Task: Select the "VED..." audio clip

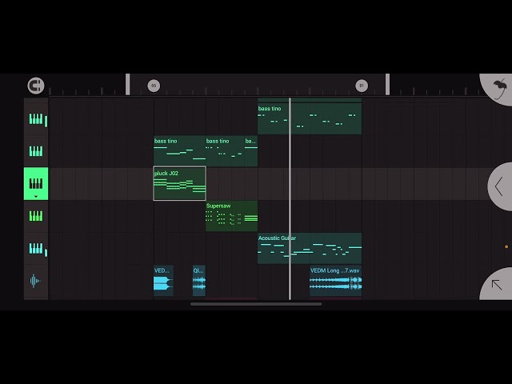Action: pyautogui.click(x=163, y=281)
